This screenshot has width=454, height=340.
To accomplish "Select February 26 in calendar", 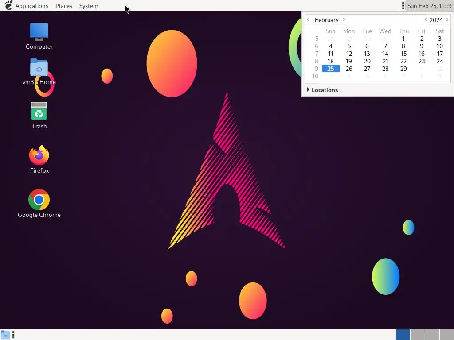I will tap(349, 69).
